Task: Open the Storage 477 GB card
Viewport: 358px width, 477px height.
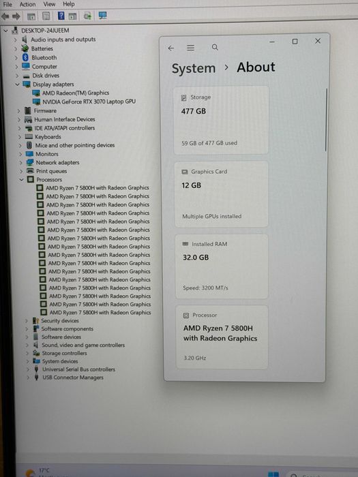Action: [222, 120]
